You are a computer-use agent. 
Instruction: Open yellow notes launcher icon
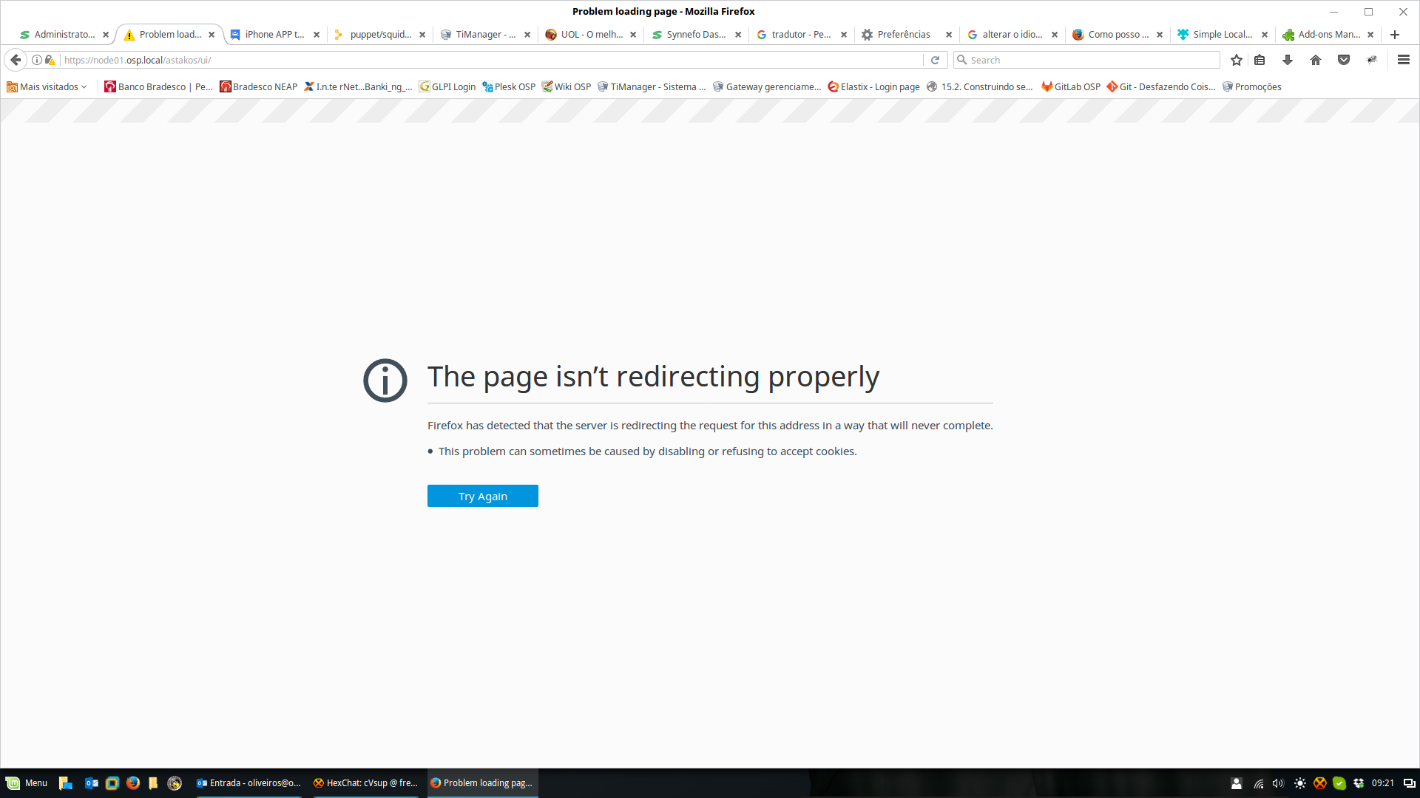pyautogui.click(x=153, y=783)
